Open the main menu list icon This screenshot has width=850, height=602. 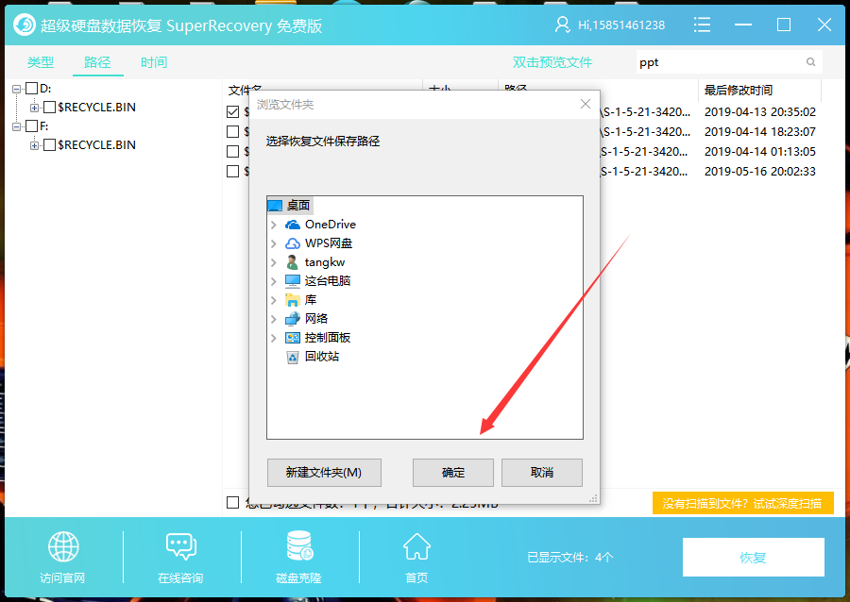[702, 25]
